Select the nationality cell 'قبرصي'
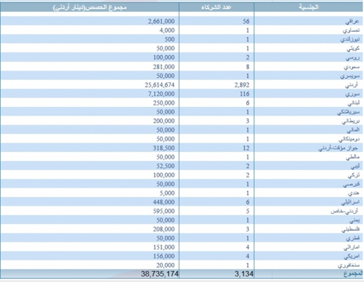Screen dimensions: 364x282 (x=351, y=184)
